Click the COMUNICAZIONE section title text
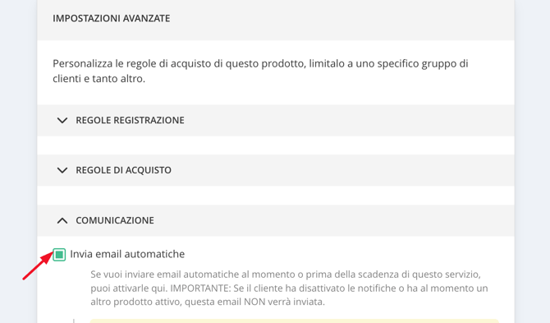 (115, 220)
